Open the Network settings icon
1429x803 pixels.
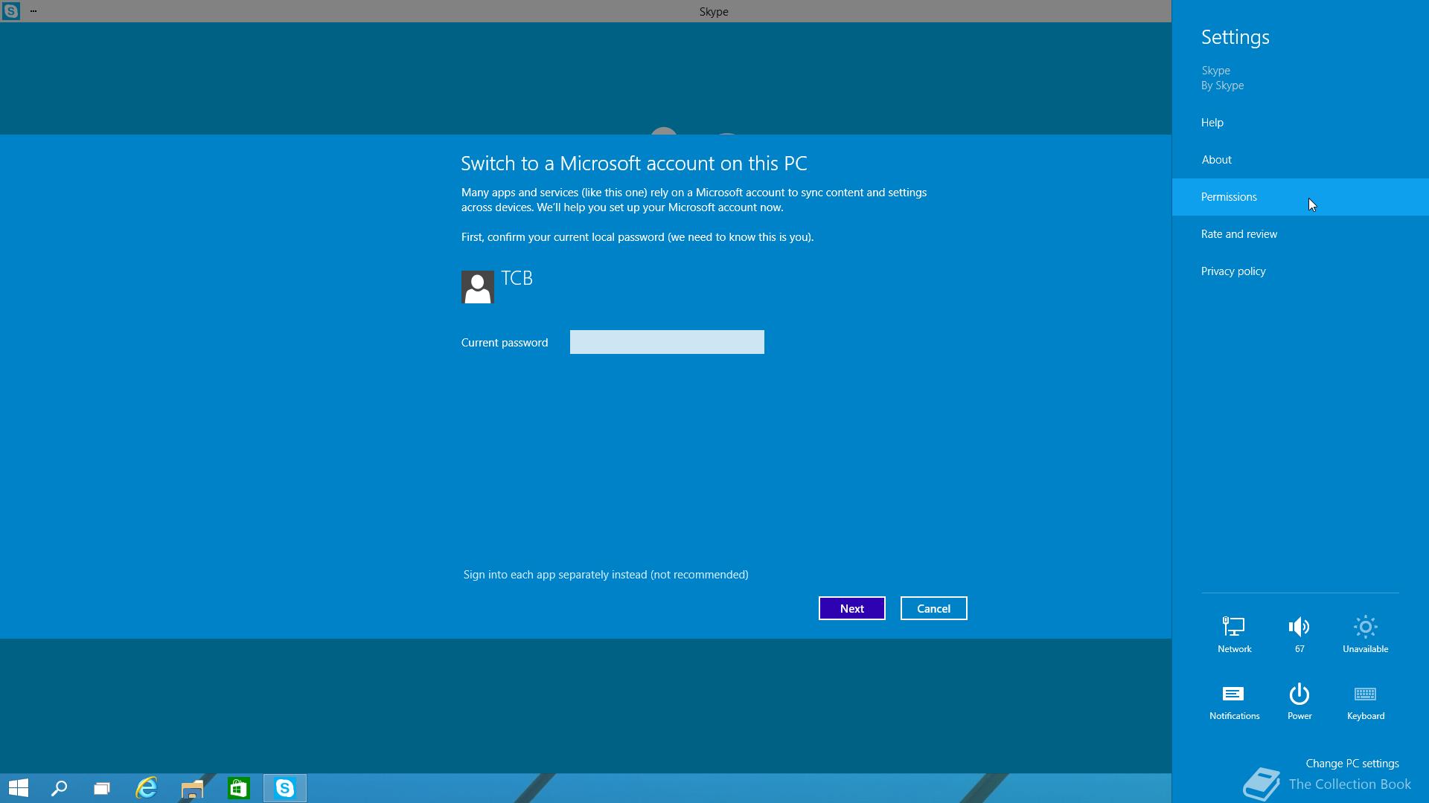1234,634
